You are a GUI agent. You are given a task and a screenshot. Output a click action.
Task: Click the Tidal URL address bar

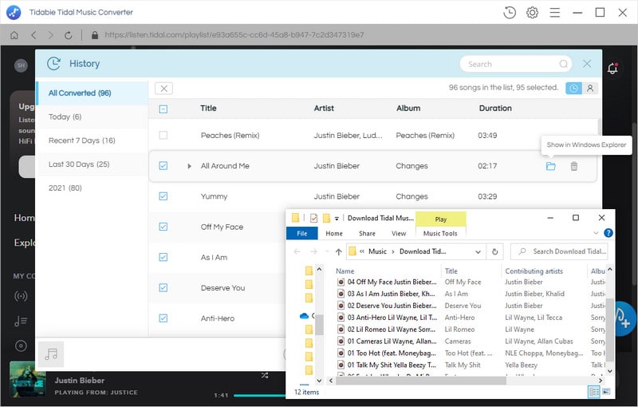coord(234,35)
